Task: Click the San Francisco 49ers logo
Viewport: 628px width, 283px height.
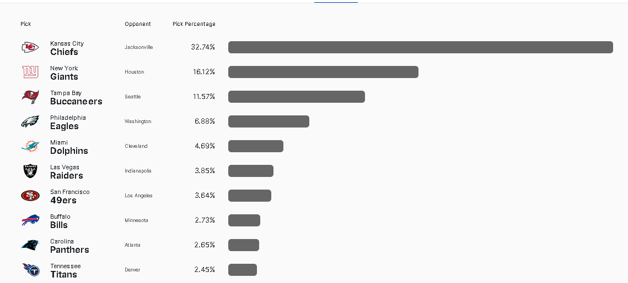Action: pyautogui.click(x=30, y=196)
